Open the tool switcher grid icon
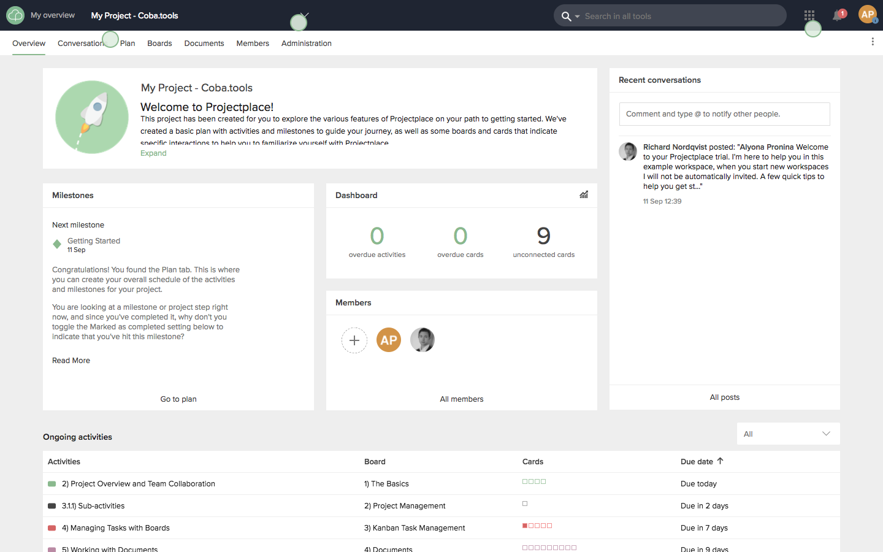Screen dimensions: 883x552 809,15
